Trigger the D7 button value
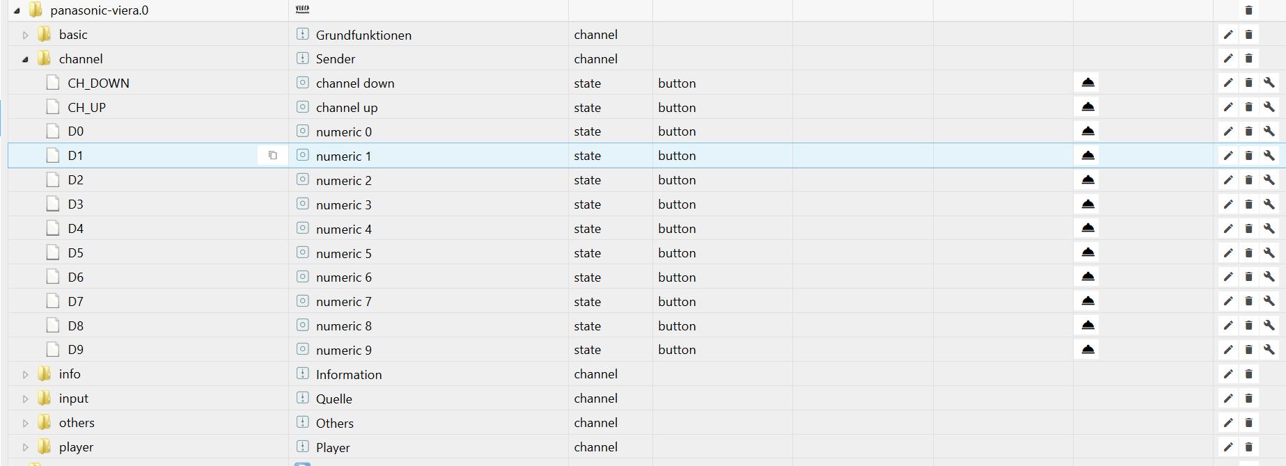This screenshot has height=466, width=1286. pyautogui.click(x=1088, y=301)
